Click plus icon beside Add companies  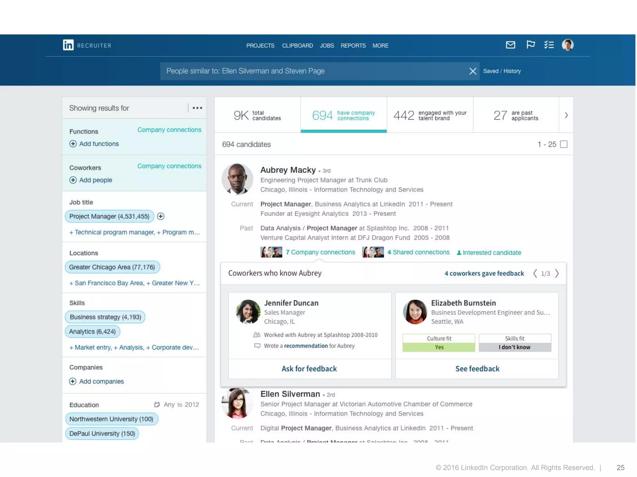point(72,381)
